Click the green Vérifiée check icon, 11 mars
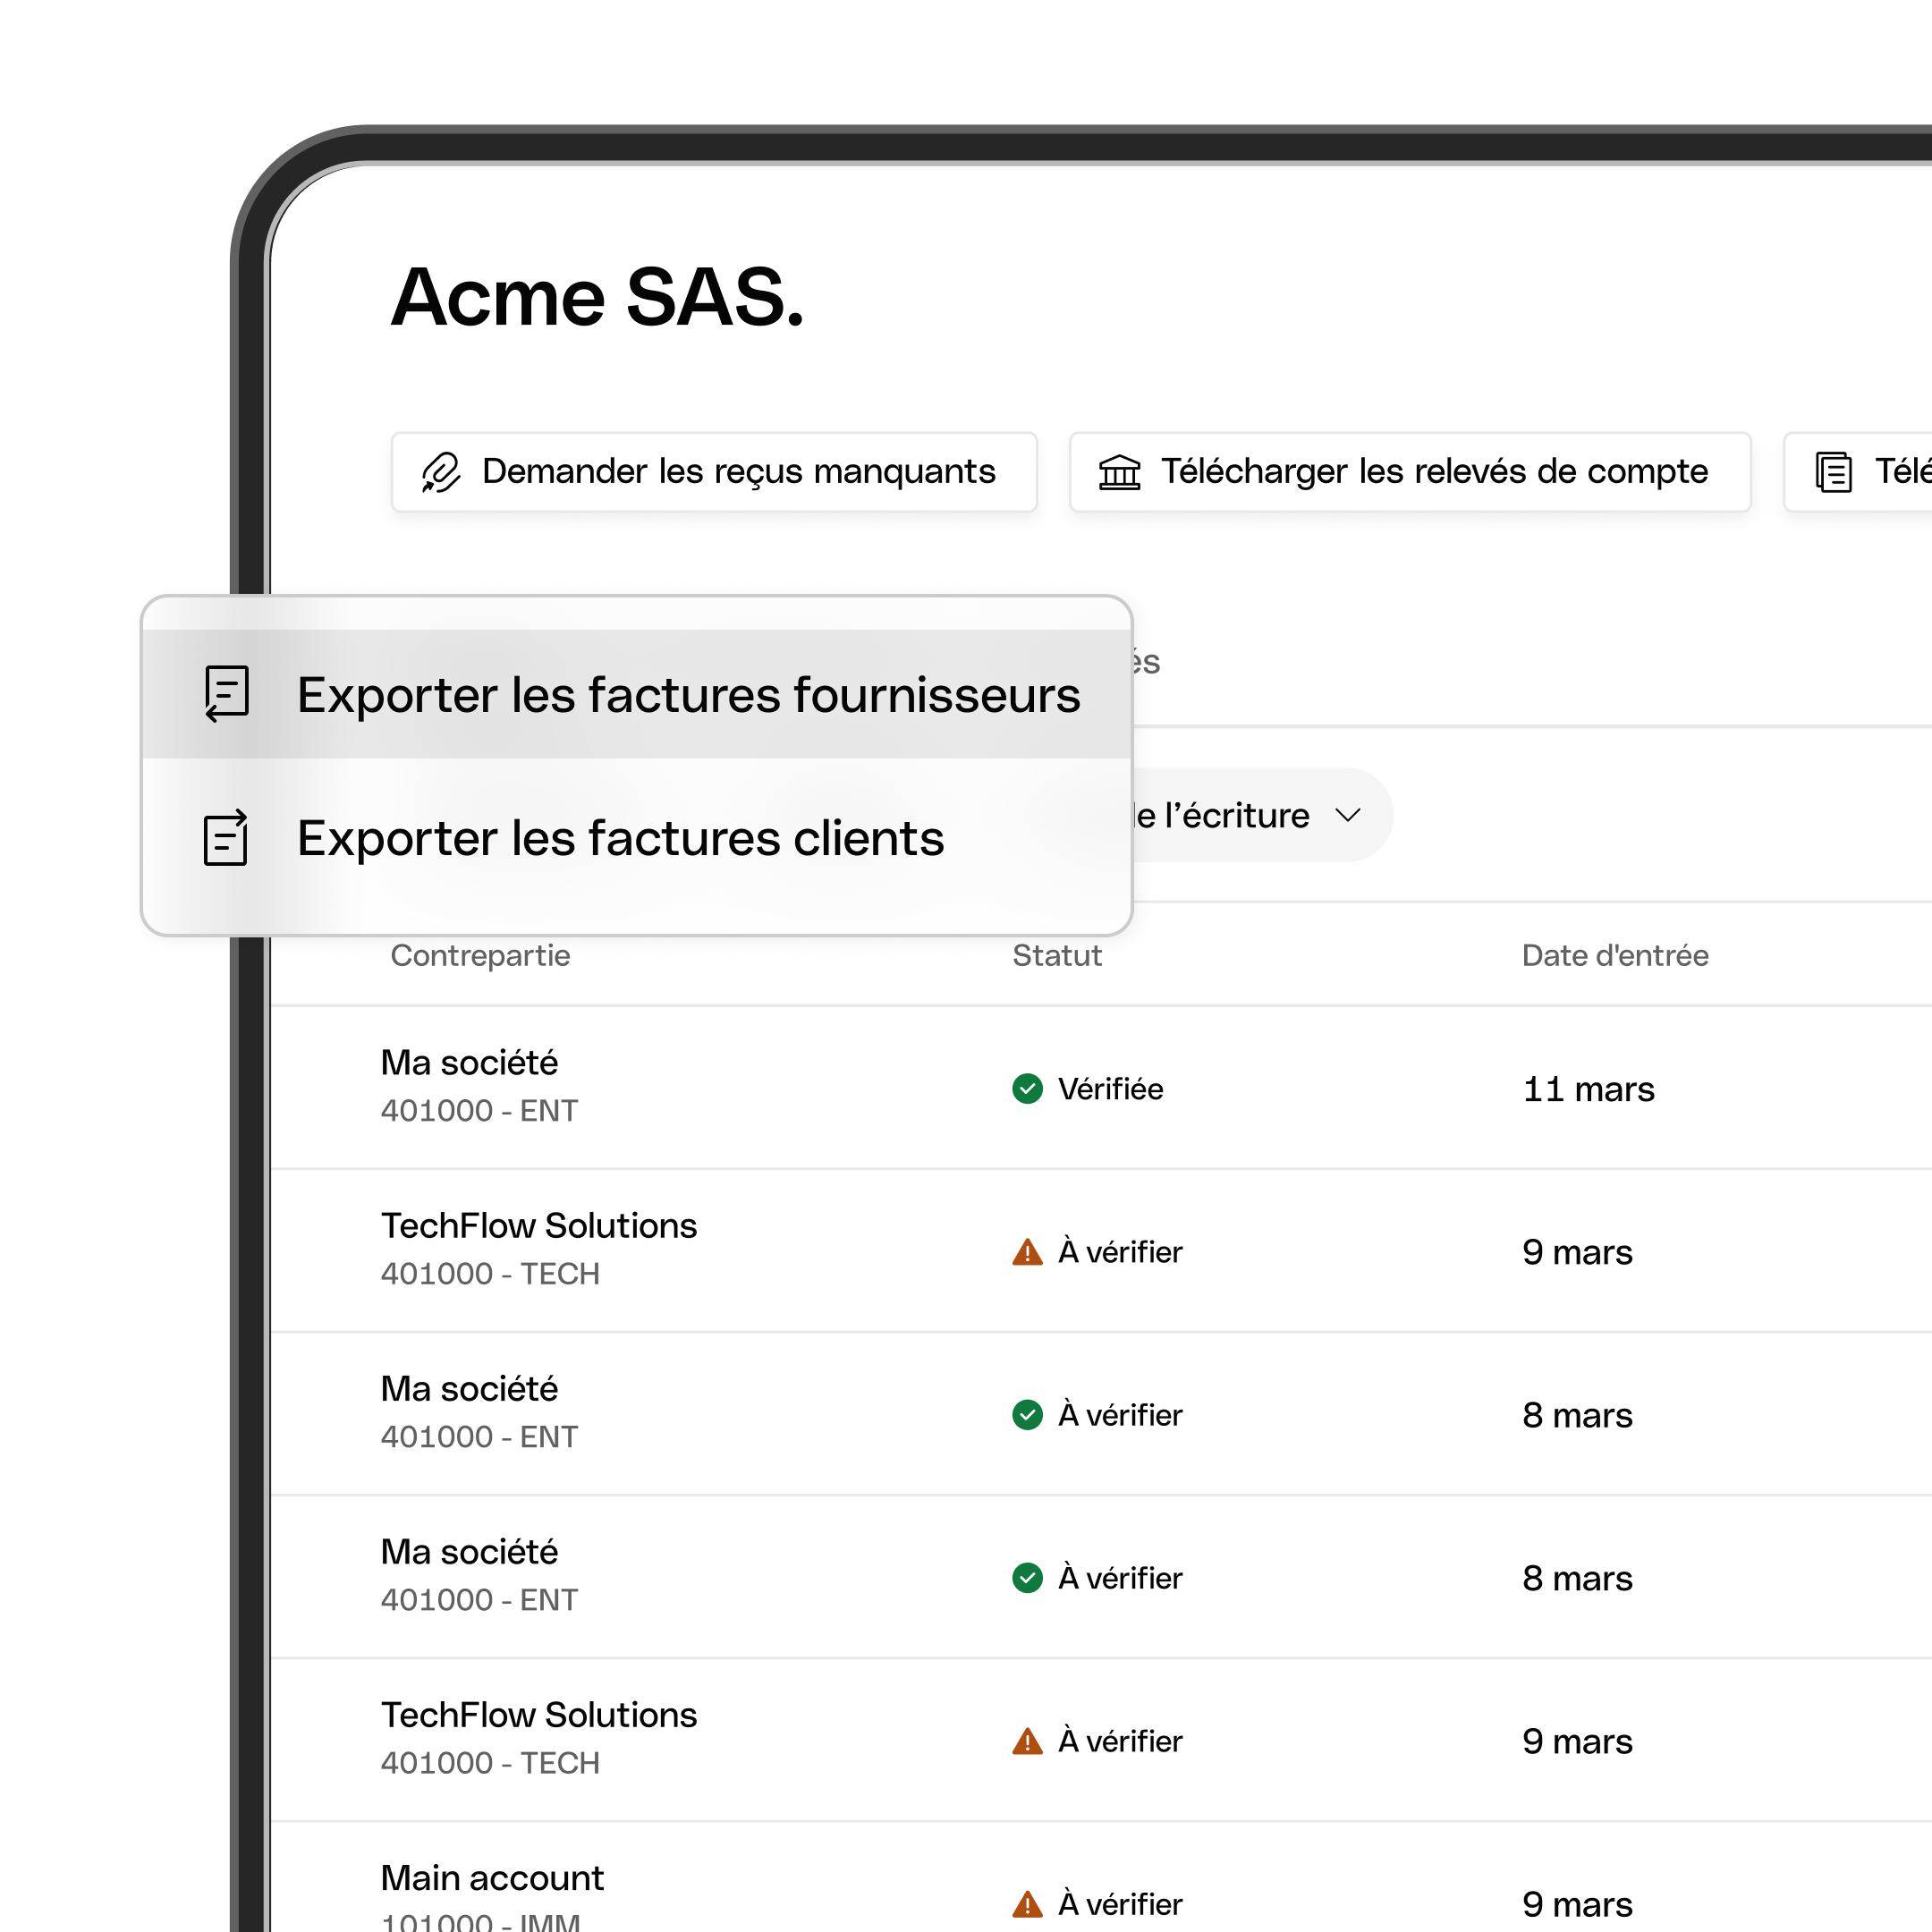This screenshot has height=1932, width=1932. click(1027, 1088)
